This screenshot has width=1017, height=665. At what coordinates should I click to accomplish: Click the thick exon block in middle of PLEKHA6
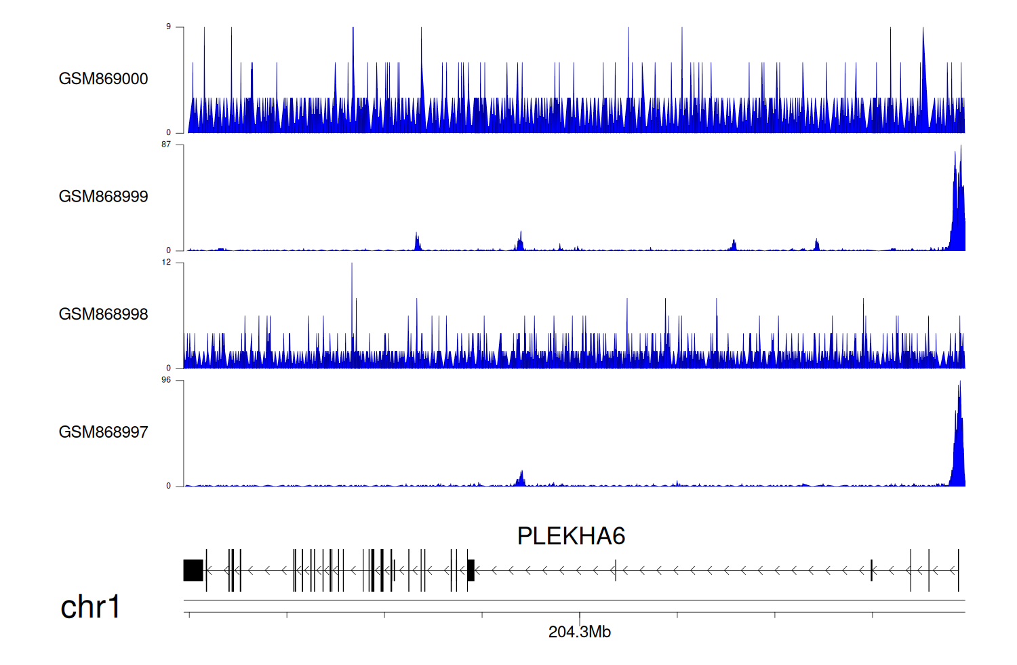point(471,570)
